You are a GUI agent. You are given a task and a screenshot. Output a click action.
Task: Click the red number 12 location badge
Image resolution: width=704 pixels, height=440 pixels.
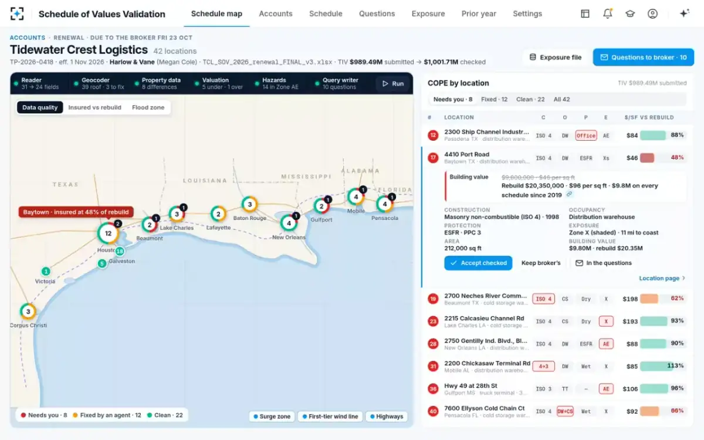(433, 136)
